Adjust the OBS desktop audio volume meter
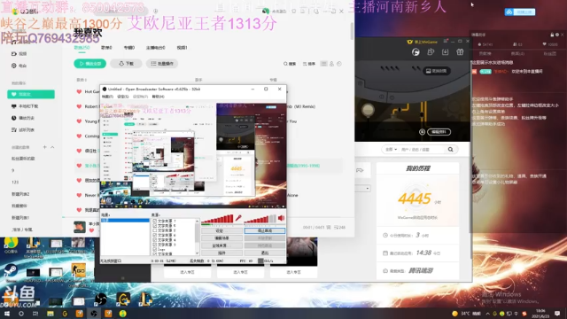 (260, 219)
